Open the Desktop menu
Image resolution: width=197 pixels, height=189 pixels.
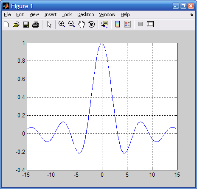[86, 14]
